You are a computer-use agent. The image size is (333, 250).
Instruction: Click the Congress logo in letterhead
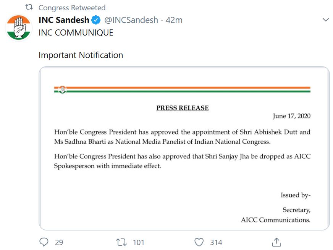tap(63, 89)
